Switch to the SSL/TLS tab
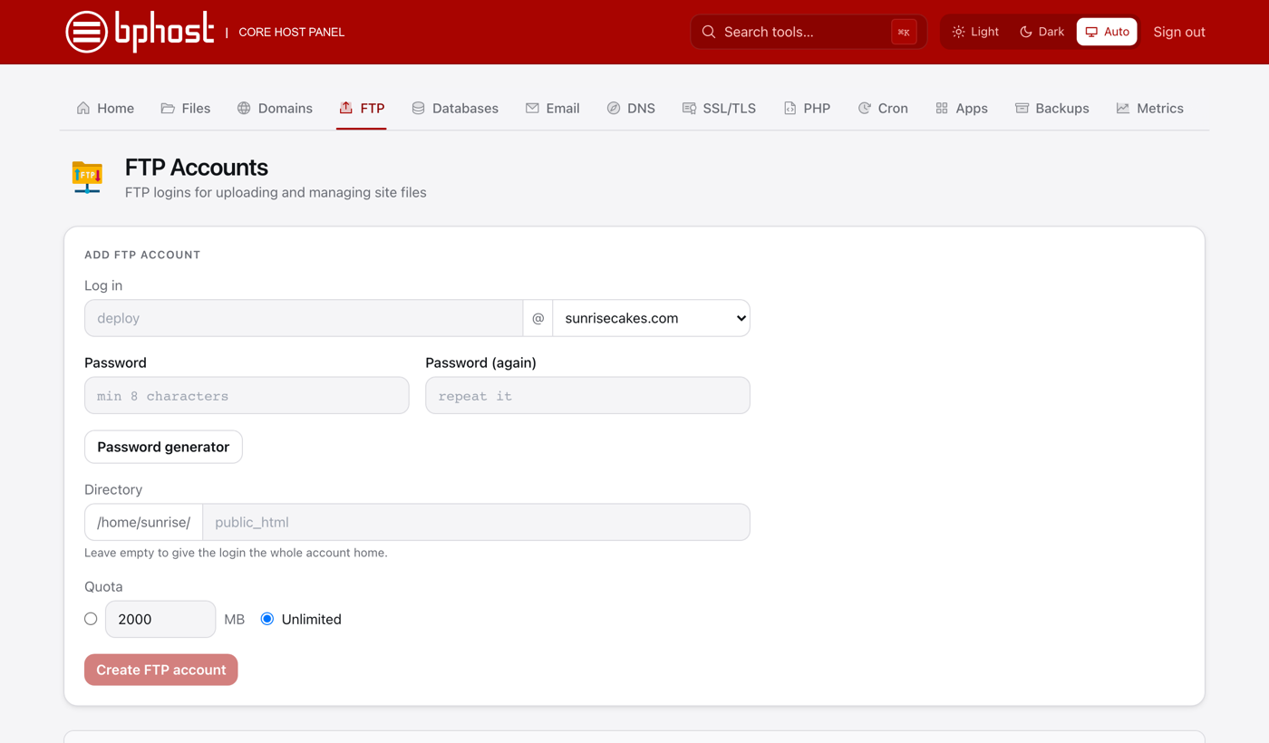The width and height of the screenshot is (1269, 743). tap(719, 108)
